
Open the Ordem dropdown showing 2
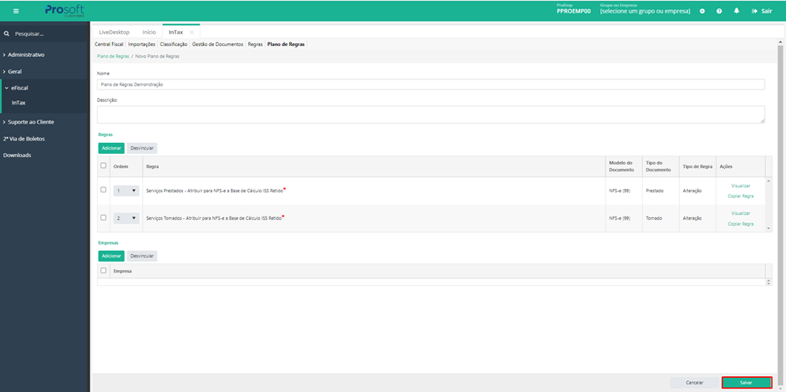coord(126,218)
